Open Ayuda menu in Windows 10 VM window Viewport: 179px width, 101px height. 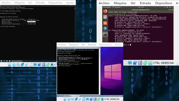tap(70, 3)
